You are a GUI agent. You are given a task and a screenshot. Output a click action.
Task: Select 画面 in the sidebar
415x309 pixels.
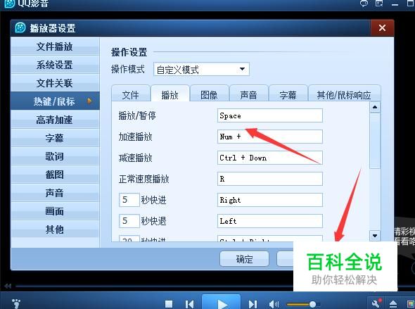tap(55, 210)
